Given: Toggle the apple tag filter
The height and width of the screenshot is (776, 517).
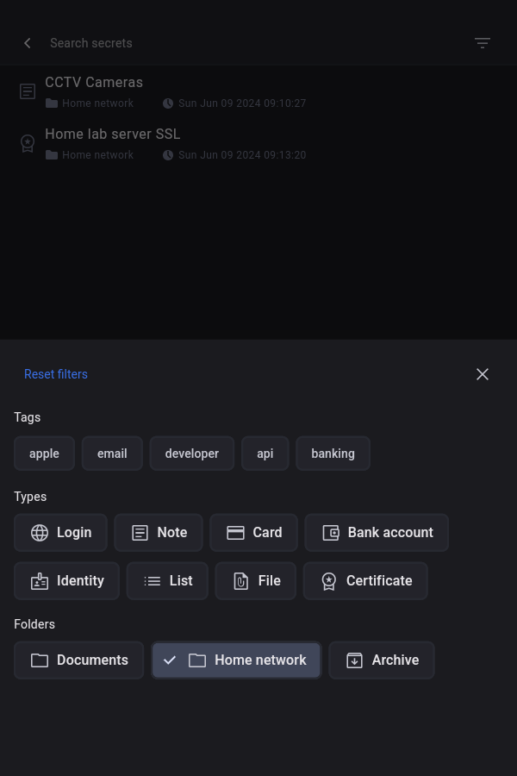Looking at the screenshot, I should click(44, 454).
